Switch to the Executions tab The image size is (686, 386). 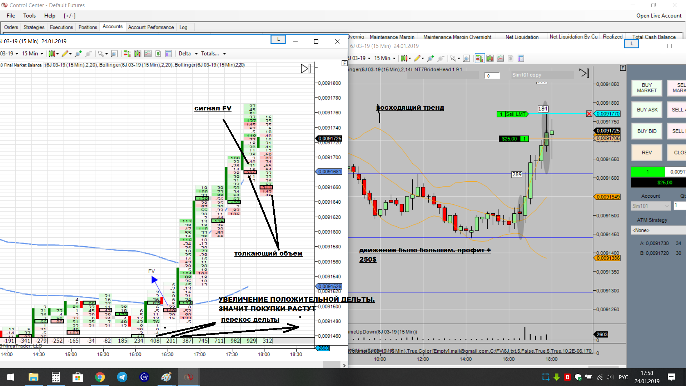pyautogui.click(x=61, y=27)
